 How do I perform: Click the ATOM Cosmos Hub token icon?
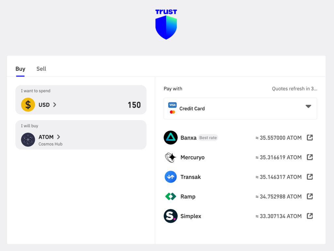(x=28, y=140)
